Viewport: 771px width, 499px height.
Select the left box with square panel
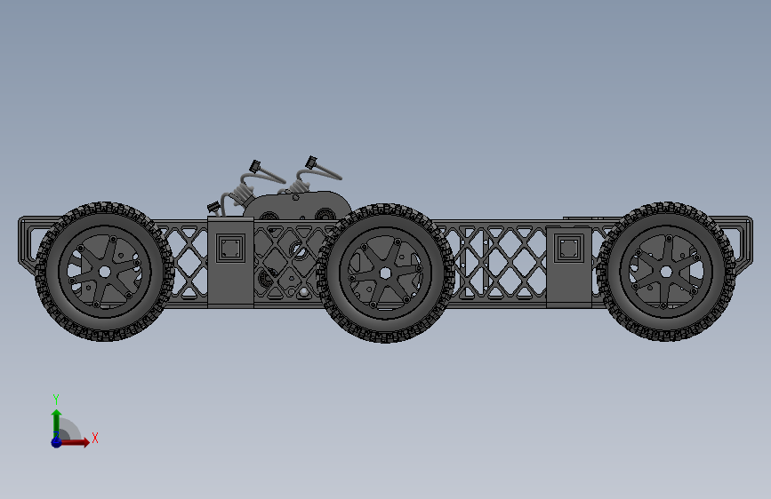click(x=230, y=263)
